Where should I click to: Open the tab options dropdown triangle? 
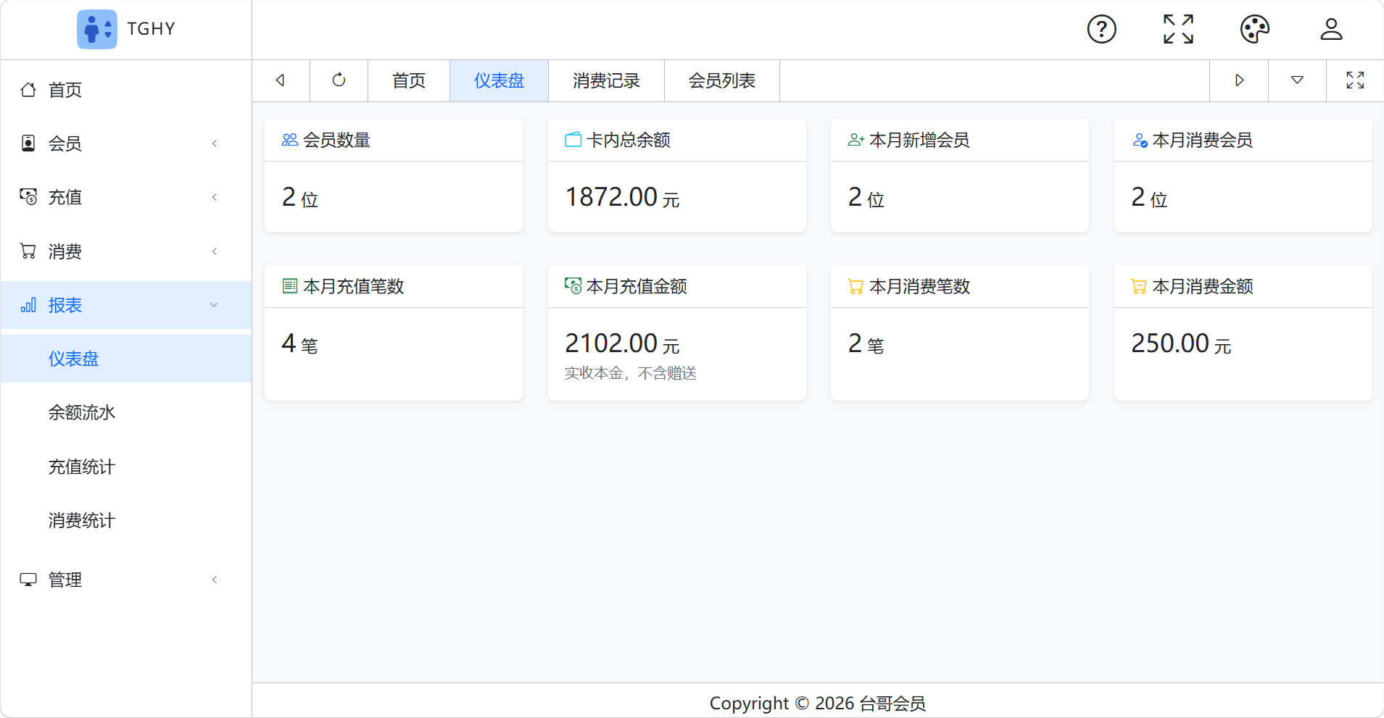(1297, 80)
